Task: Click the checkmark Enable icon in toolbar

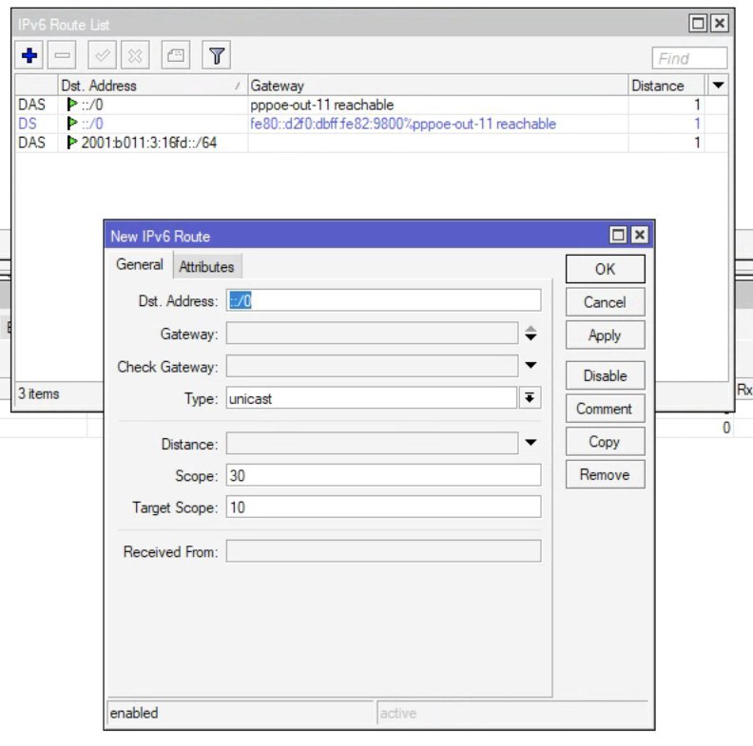Action: pos(102,56)
